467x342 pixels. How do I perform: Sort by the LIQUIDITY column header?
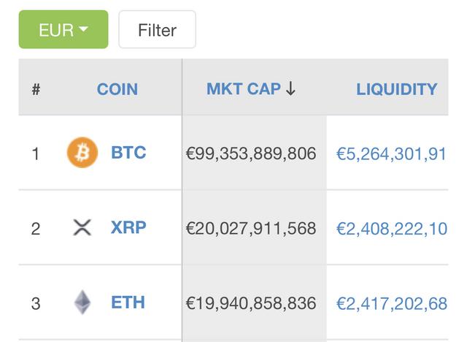point(397,89)
